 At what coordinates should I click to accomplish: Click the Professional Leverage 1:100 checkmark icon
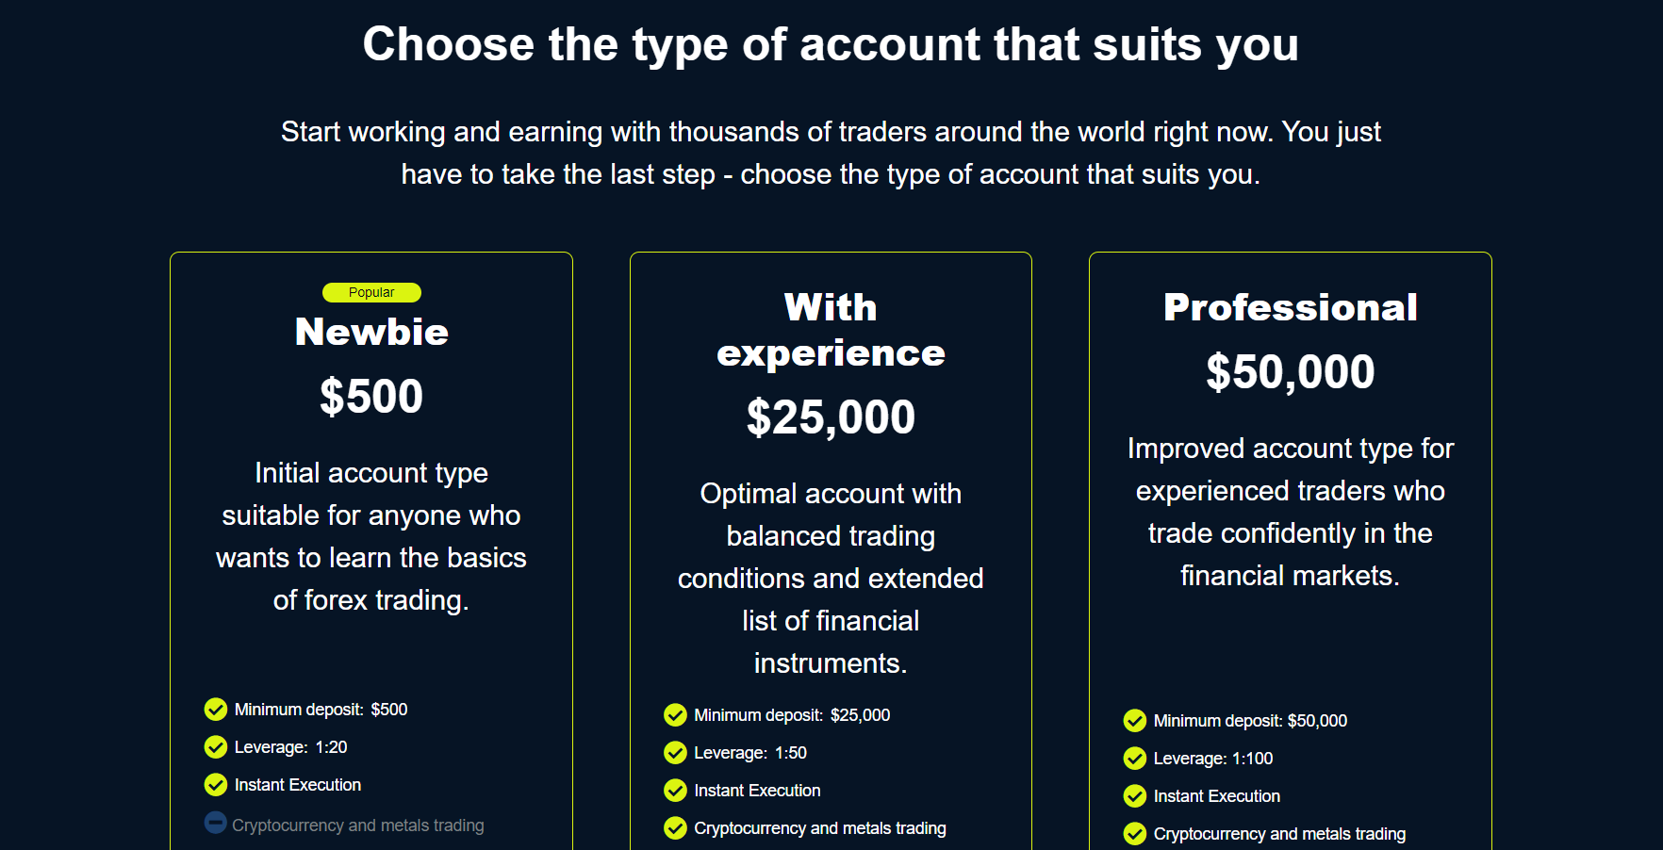tap(1135, 758)
